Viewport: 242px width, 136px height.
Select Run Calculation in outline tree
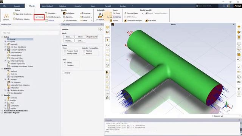(x=16, y=93)
